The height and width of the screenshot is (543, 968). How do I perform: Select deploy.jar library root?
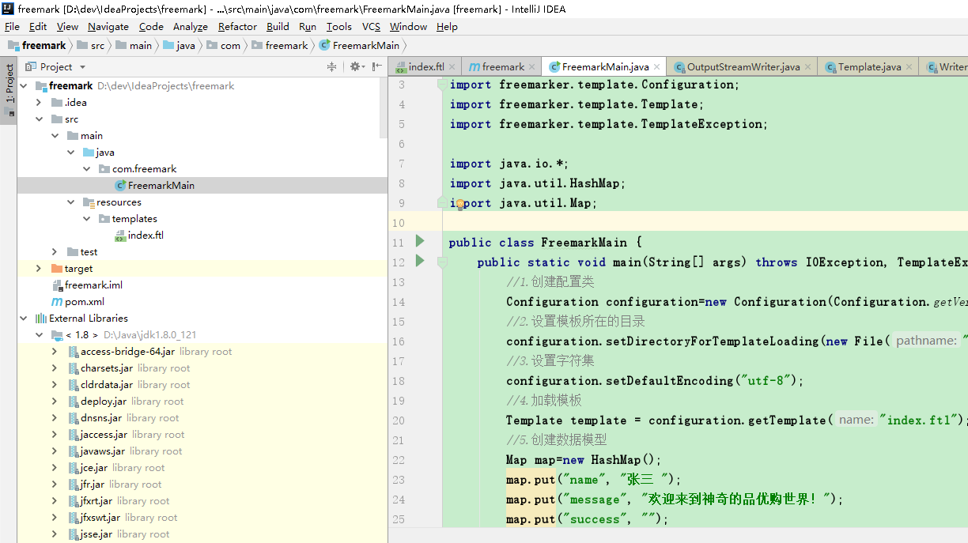[202, 402]
